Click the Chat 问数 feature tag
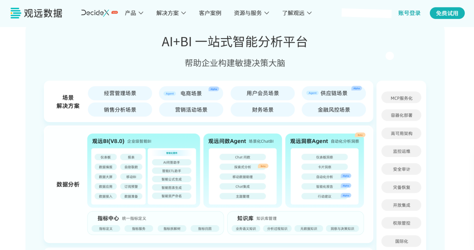This screenshot has height=250, width=474. pyautogui.click(x=243, y=157)
